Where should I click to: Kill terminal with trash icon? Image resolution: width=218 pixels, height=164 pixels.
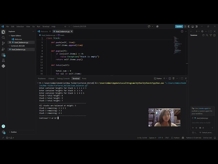pyautogui.click(x=173, y=78)
